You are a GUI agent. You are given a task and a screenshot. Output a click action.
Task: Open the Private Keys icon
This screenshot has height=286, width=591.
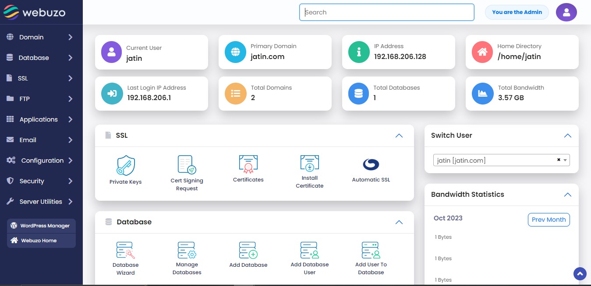pyautogui.click(x=125, y=166)
